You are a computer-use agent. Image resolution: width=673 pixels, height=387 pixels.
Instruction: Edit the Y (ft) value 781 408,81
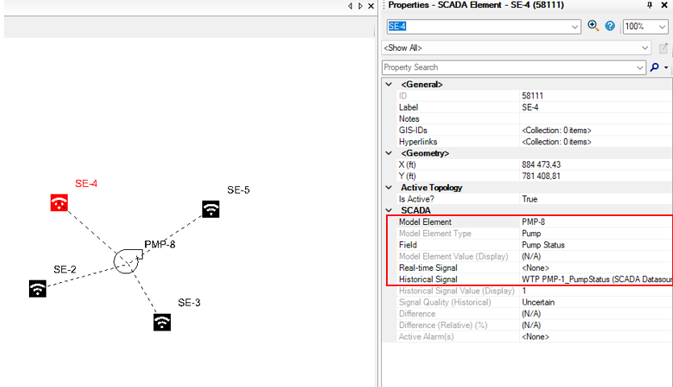[x=542, y=176]
